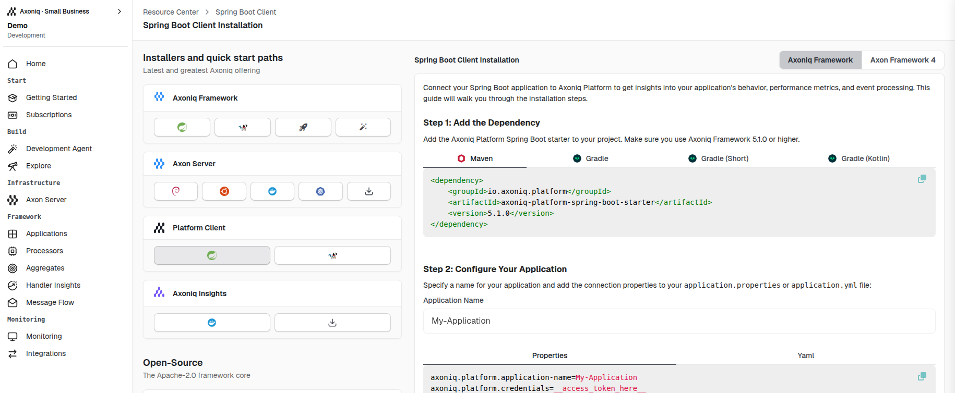
Task: Open the download option for Axon Server
Action: [369, 191]
